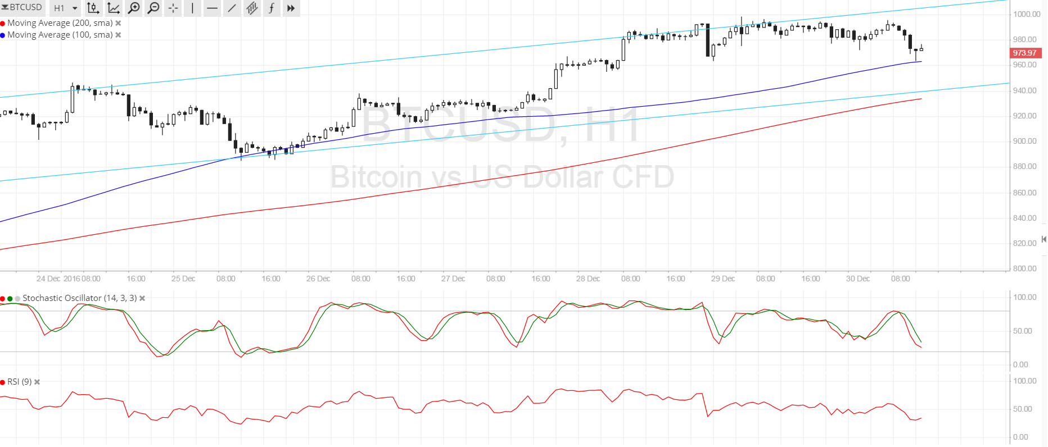Open the line chart indicators tool

click(114, 8)
